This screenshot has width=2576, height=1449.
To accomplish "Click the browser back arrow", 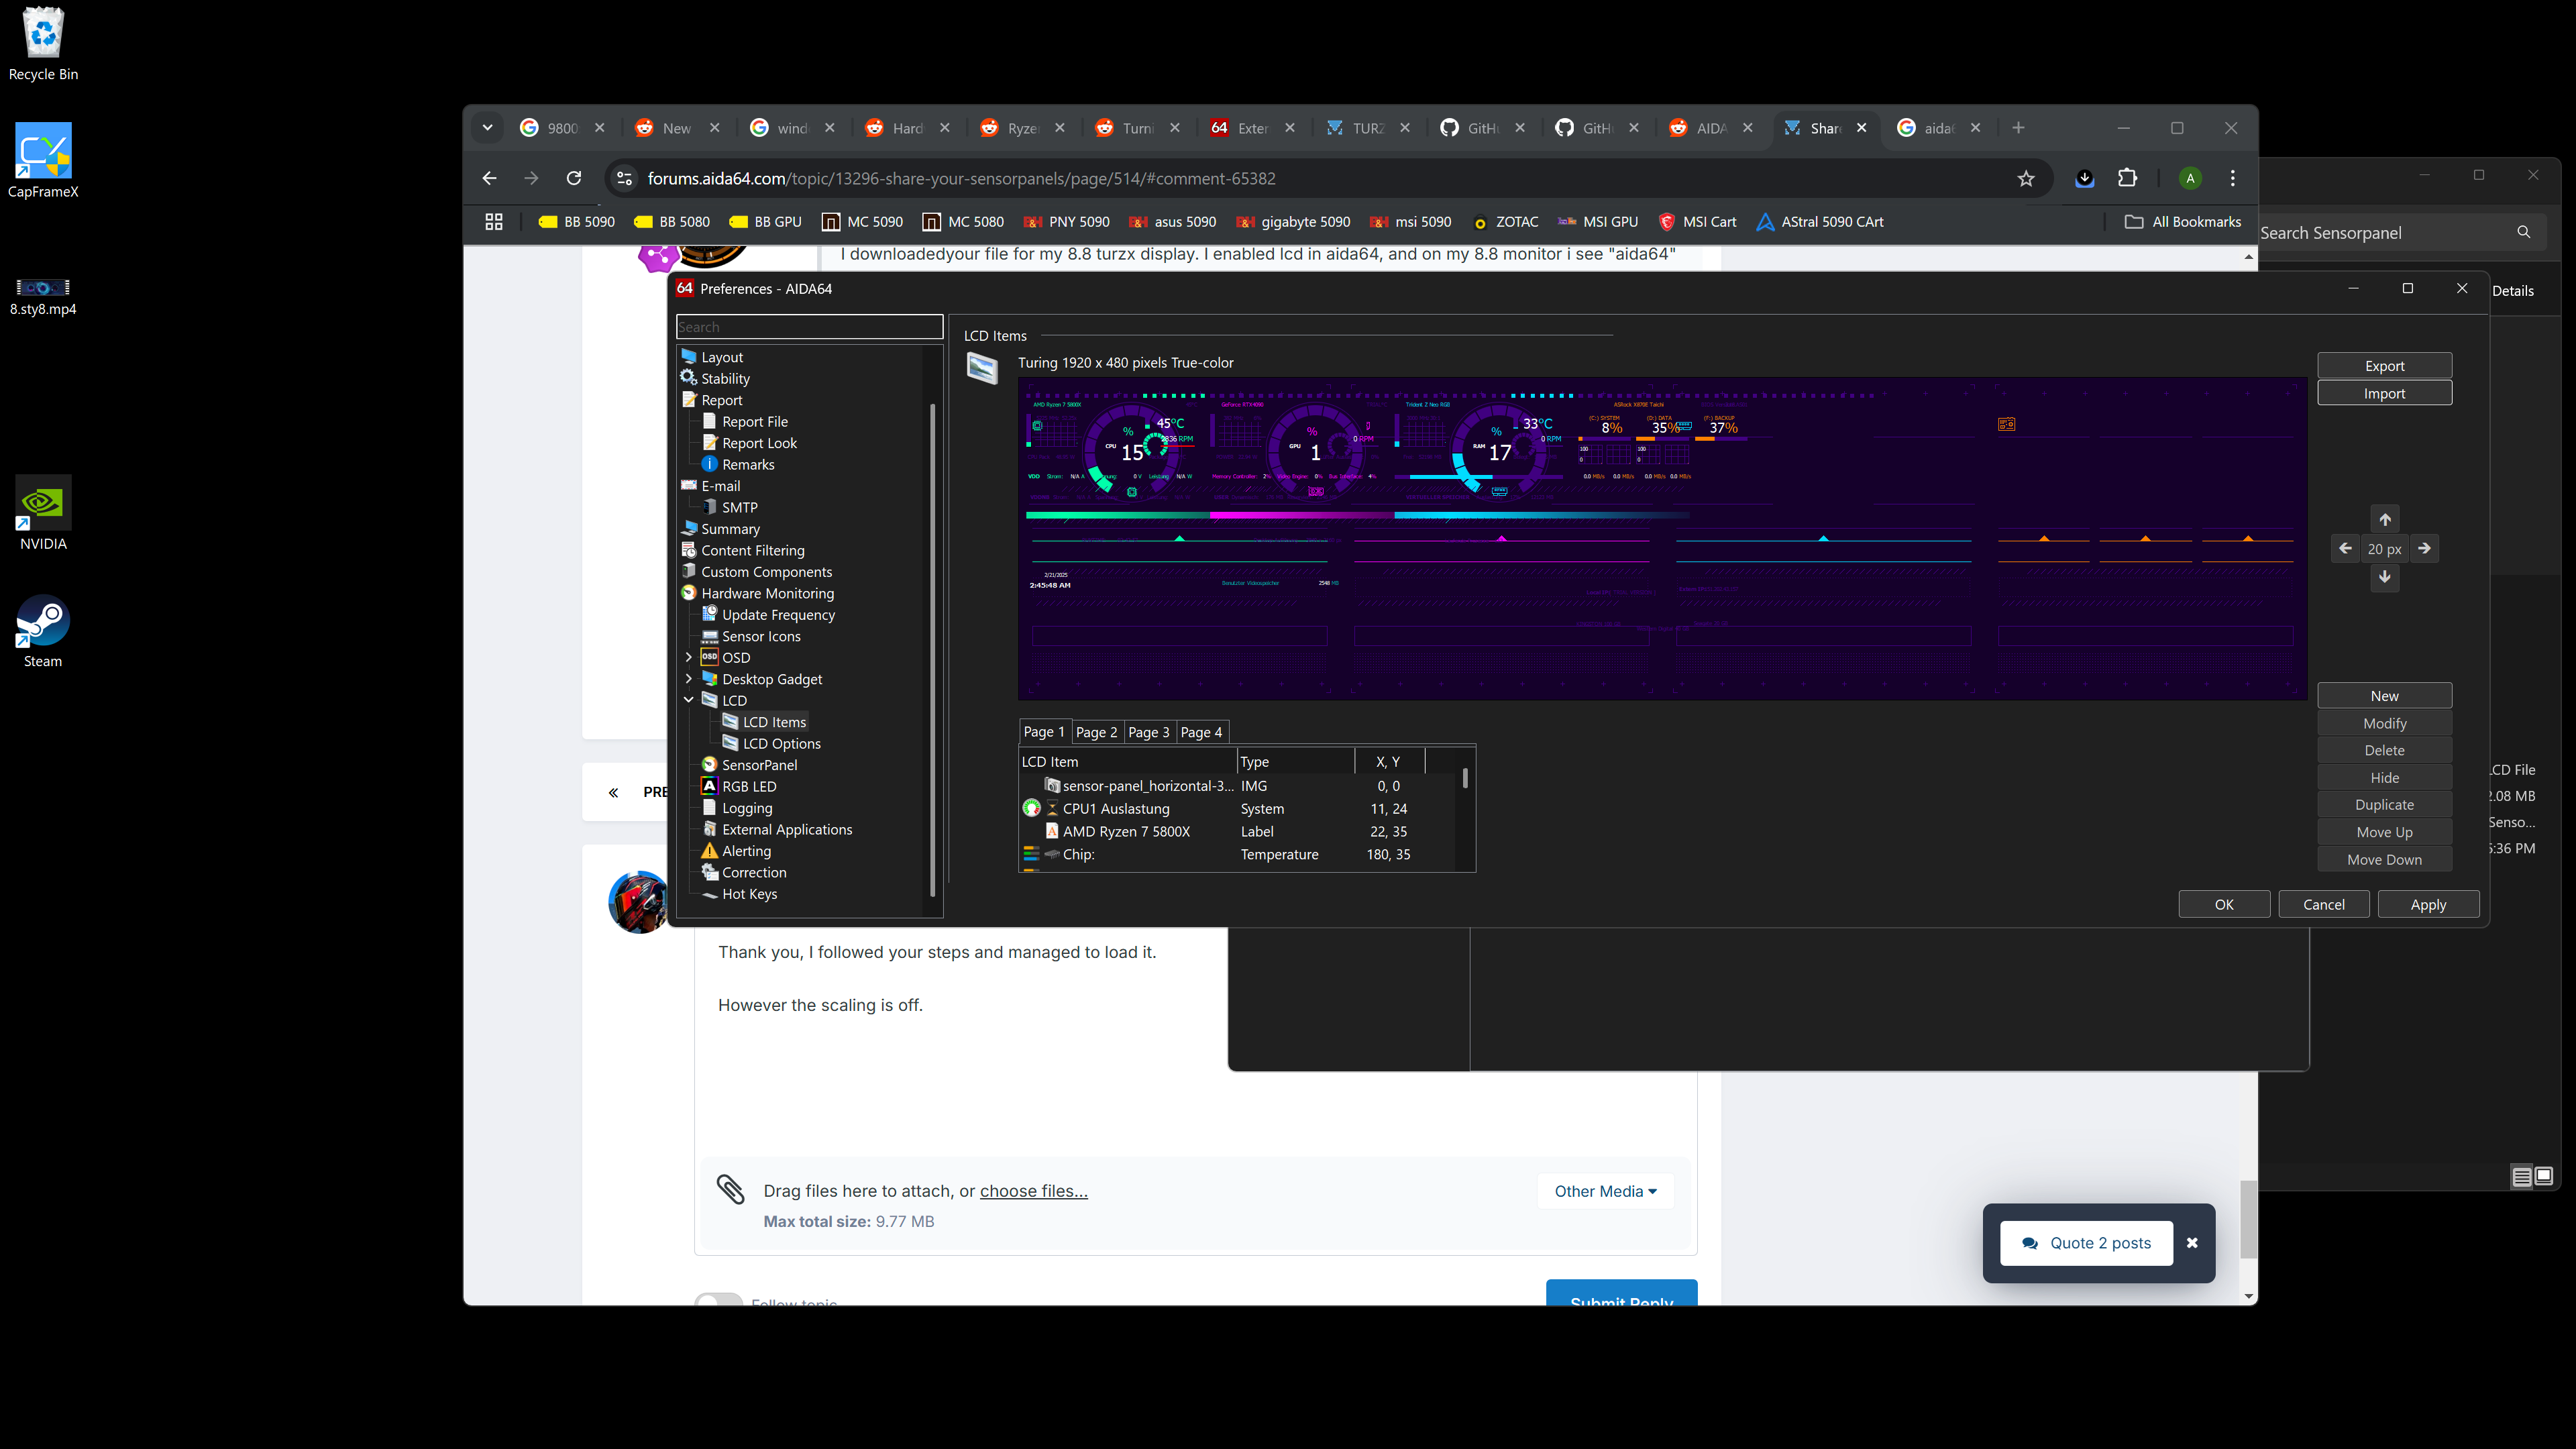I will [489, 178].
